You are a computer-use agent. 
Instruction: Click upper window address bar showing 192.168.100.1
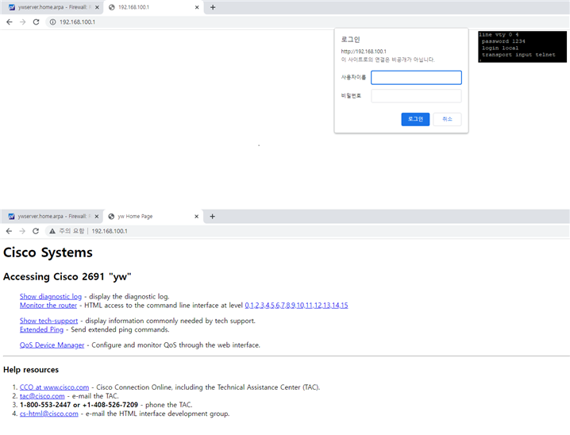pyautogui.click(x=77, y=21)
